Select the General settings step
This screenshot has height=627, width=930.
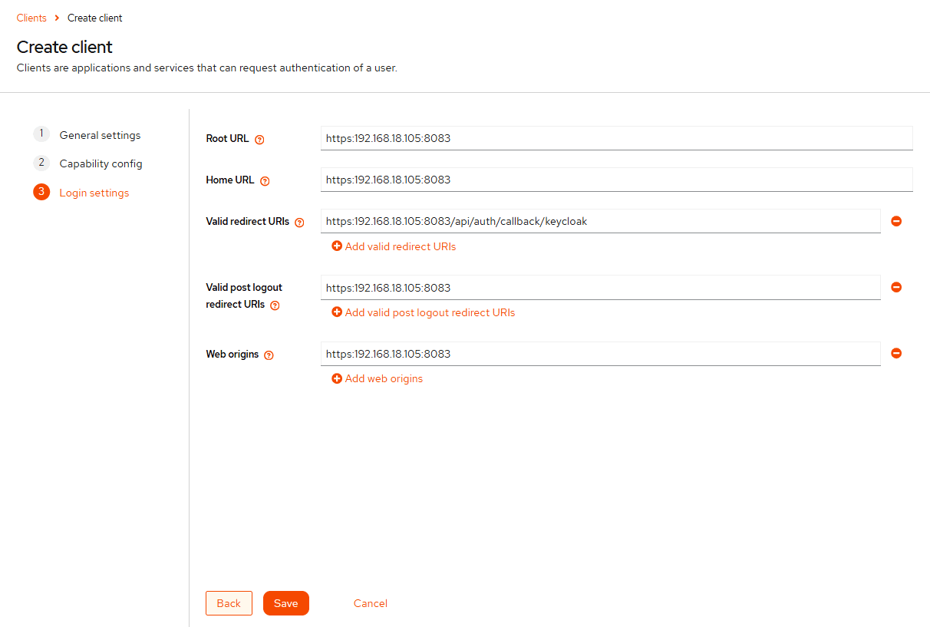point(87,134)
